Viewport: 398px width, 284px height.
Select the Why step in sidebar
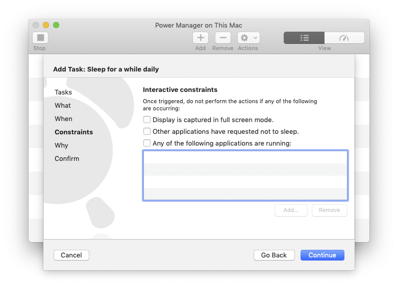point(61,145)
